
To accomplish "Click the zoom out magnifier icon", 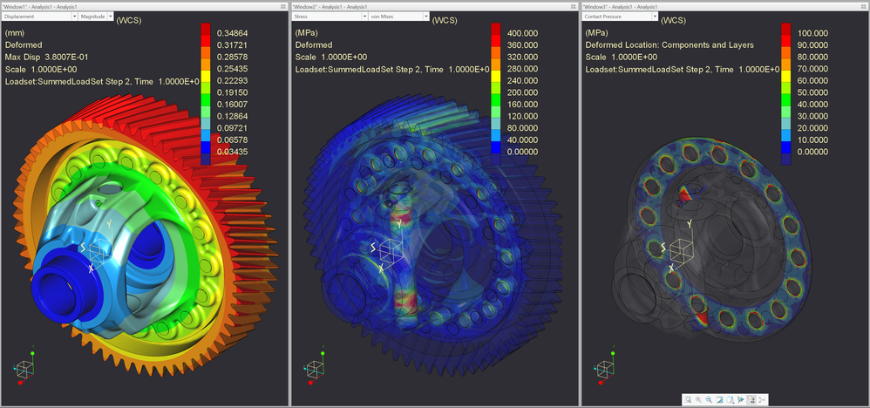I will [x=709, y=399].
